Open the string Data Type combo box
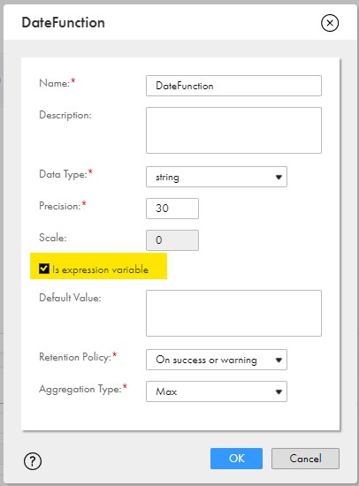 coord(217,177)
